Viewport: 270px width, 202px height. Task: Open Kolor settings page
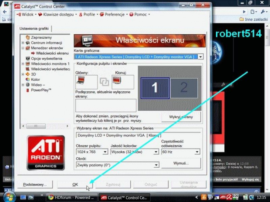pyautogui.click(x=35, y=79)
